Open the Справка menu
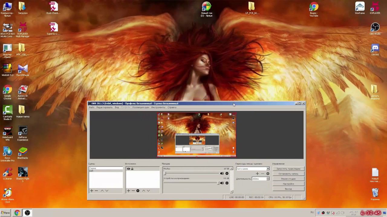 172,107
